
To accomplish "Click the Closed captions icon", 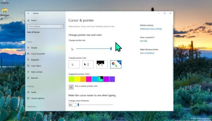I will (x=28, y=98).
